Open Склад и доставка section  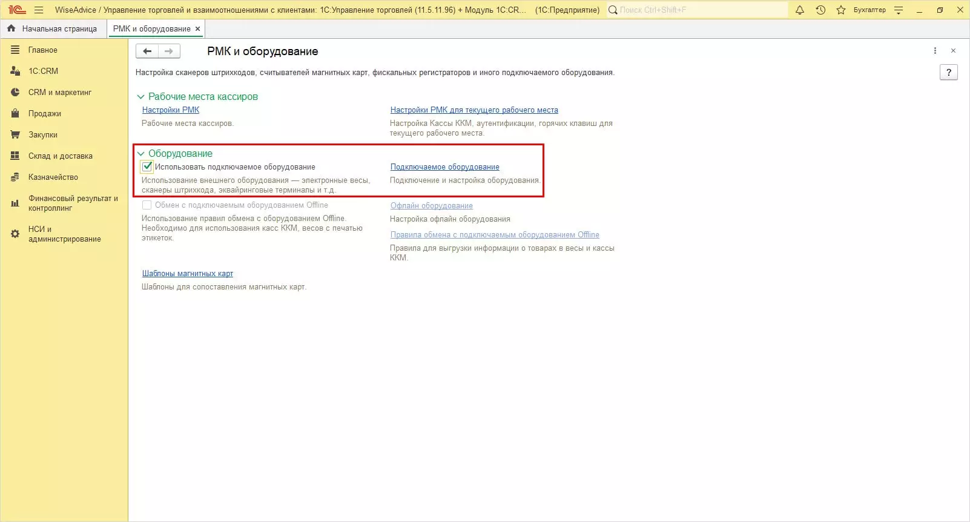61,156
